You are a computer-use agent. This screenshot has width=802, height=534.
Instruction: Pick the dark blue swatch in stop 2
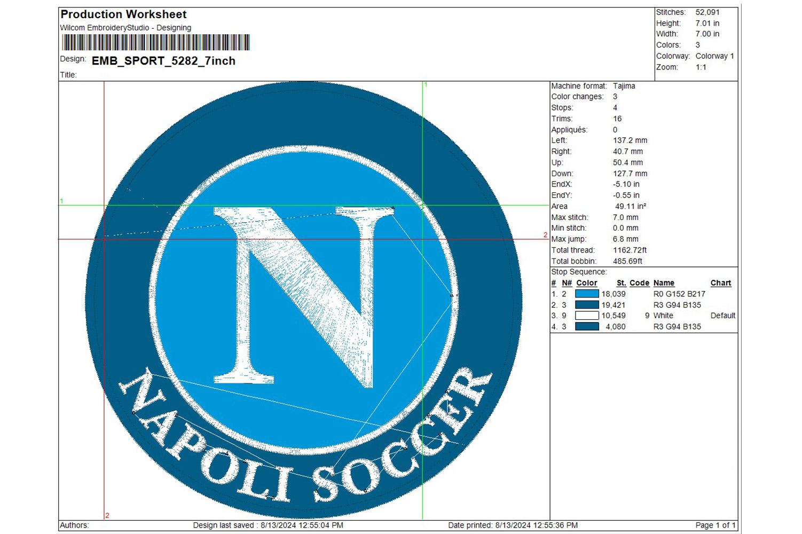[586, 305]
